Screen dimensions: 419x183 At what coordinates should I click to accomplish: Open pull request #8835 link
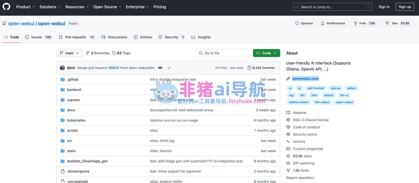point(113,68)
